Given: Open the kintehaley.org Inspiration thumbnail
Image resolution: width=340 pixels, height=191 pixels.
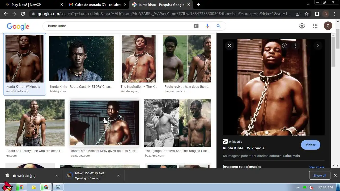Looking at the screenshot, I should pos(139,59).
